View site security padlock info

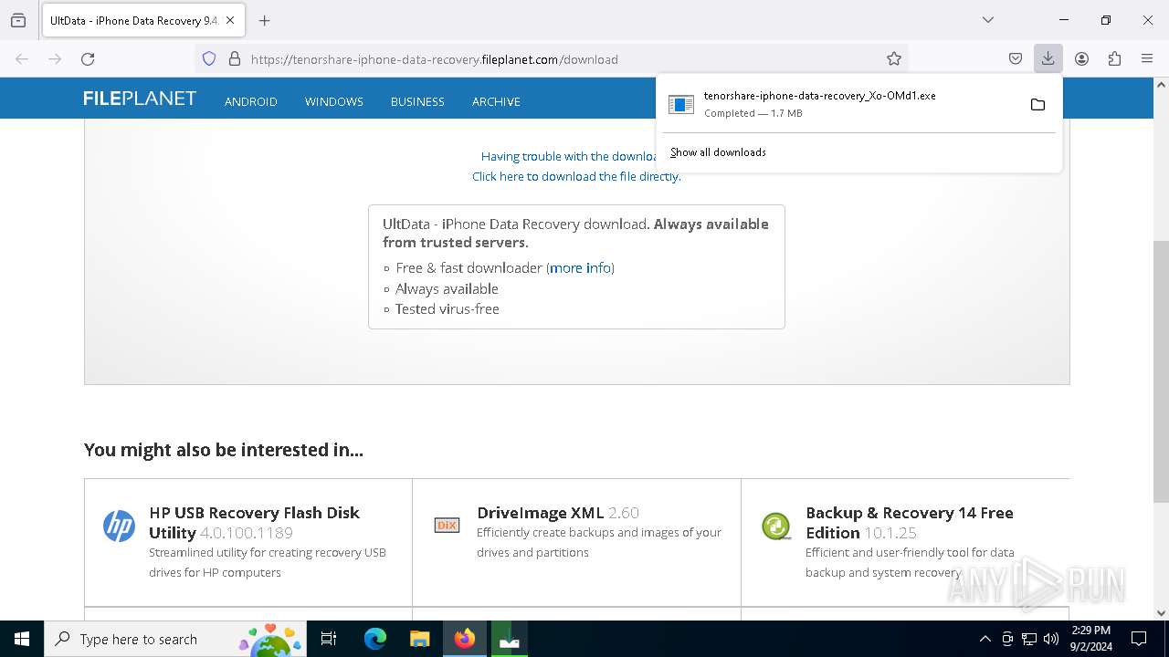[235, 58]
